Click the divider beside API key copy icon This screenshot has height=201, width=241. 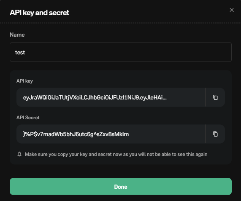(206, 97)
